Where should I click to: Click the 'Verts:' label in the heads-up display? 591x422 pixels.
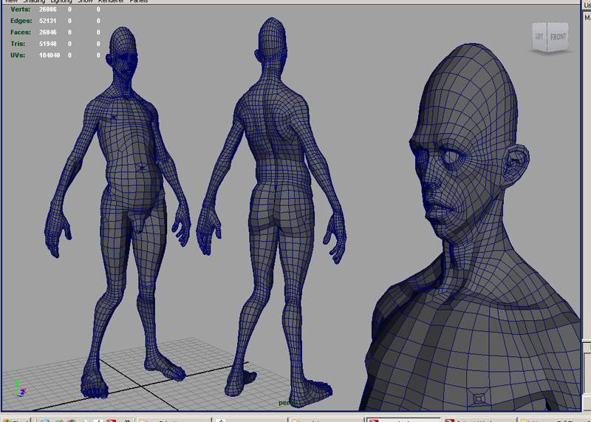(x=21, y=10)
